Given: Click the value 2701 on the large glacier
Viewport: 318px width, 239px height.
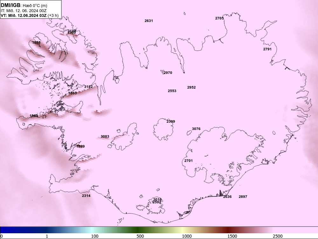Looking at the screenshot, I should (x=188, y=161).
